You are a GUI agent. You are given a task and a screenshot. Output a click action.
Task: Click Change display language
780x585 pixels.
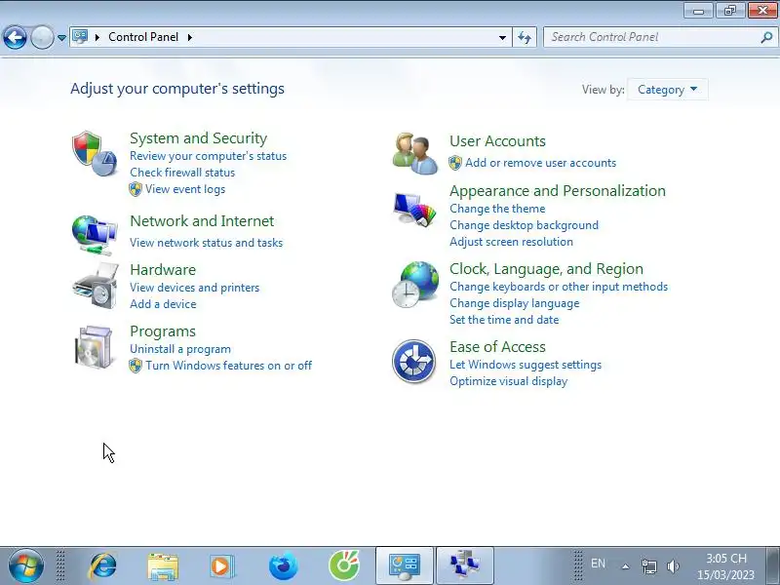[x=515, y=303]
